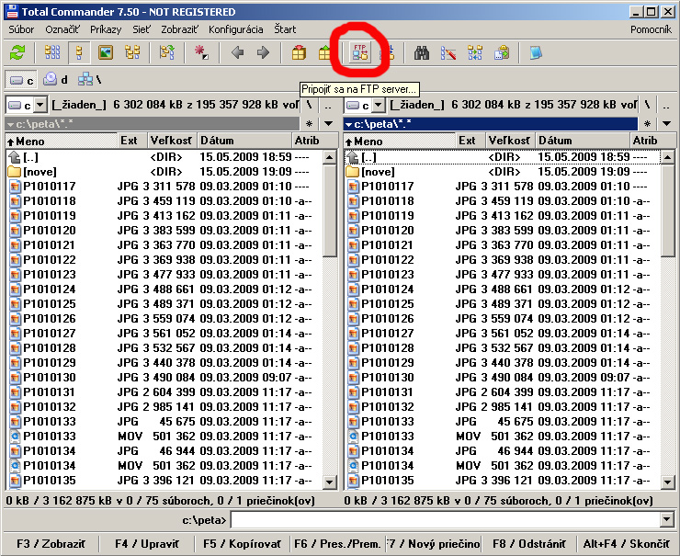Image resolution: width=680 pixels, height=556 pixels.
Task: Open the Sieť menu
Action: click(141, 29)
